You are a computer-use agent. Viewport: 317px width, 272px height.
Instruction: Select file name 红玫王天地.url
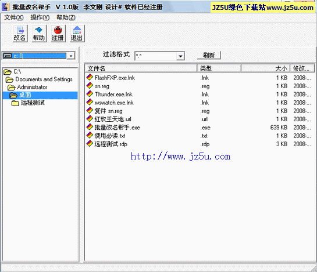(x=113, y=119)
